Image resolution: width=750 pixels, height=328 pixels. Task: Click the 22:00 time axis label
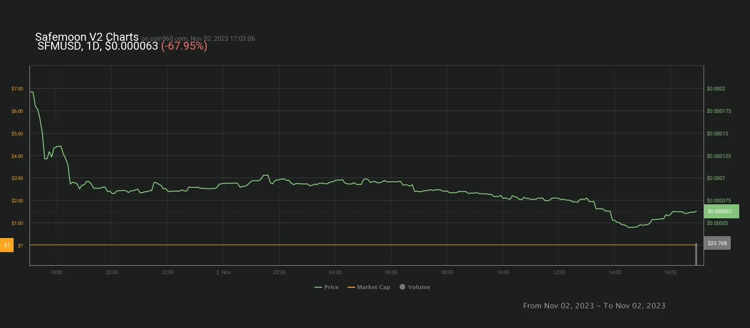coord(168,272)
